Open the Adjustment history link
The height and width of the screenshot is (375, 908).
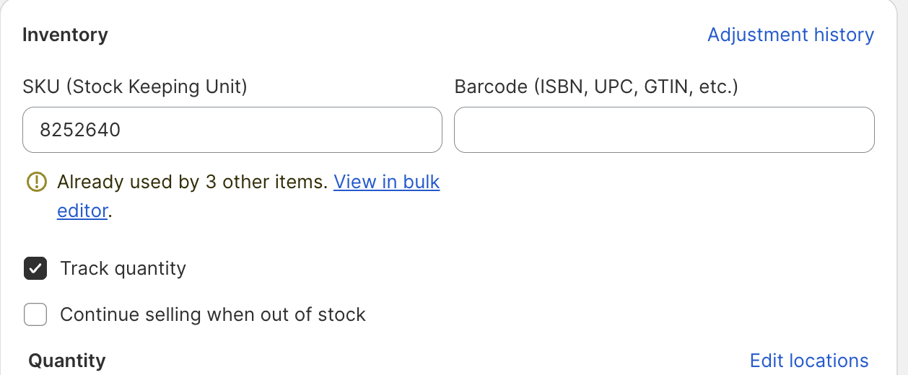[790, 35]
